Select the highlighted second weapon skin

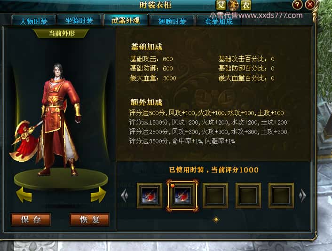point(182,196)
